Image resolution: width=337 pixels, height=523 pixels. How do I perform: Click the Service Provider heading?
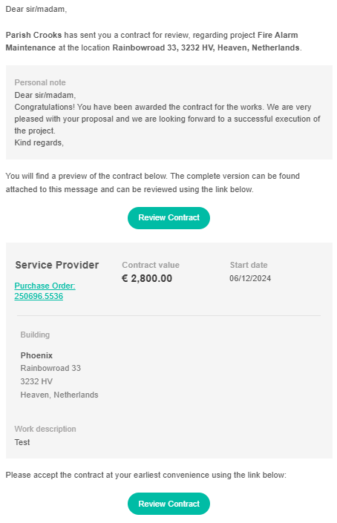point(56,265)
